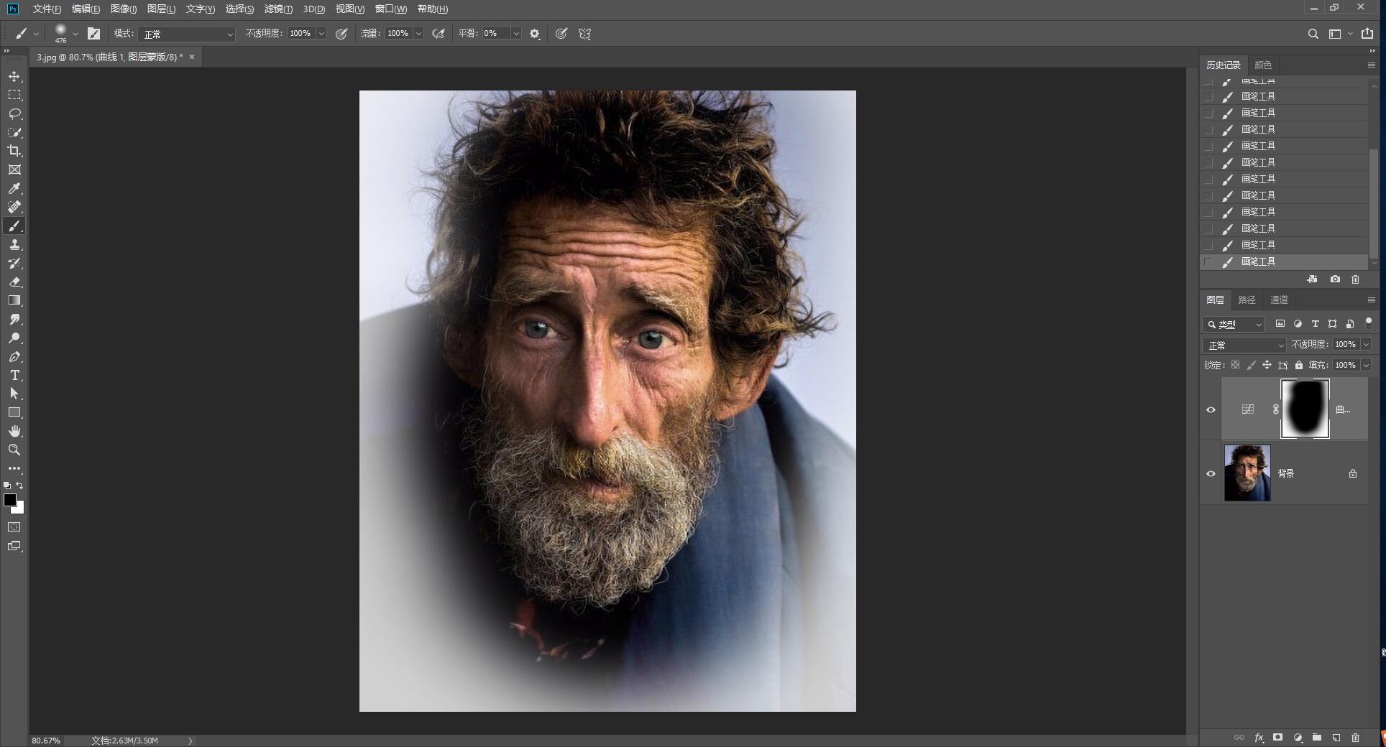Screen dimensions: 1386x747
Task: Open layer 不透明度 dropdown arrow
Action: tap(1366, 345)
